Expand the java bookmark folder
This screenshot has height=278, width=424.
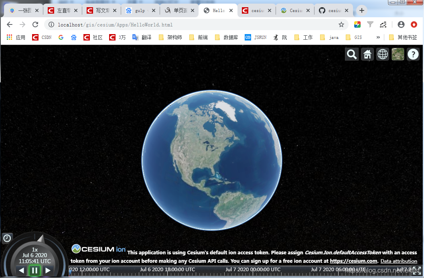(x=329, y=37)
